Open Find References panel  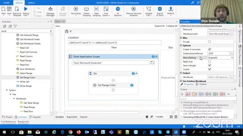tap(8, 122)
